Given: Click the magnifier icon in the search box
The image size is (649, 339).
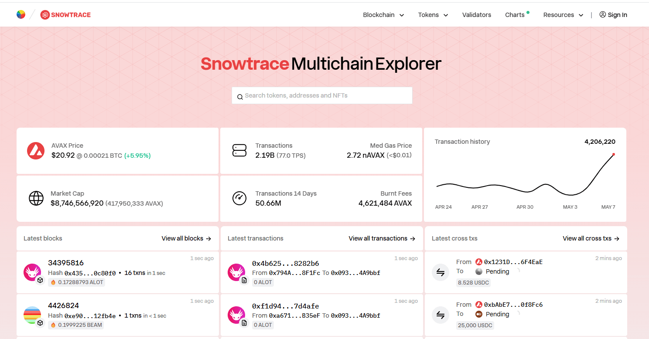Looking at the screenshot, I should (x=240, y=97).
